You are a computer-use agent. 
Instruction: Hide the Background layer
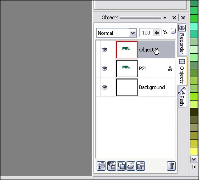105,87
